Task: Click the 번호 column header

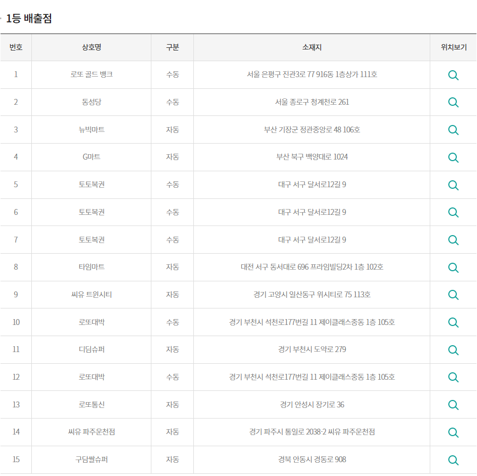Action: pyautogui.click(x=16, y=47)
